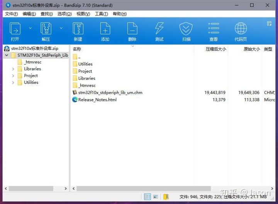Click the Open (打开) toolbar icon
Image resolution: width=278 pixels, height=204 pixels.
click(15, 28)
